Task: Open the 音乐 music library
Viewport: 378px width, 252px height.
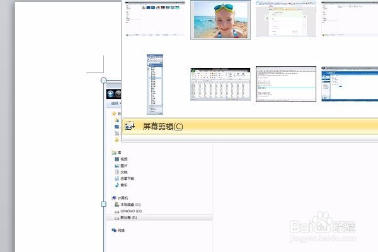Action: click(121, 185)
